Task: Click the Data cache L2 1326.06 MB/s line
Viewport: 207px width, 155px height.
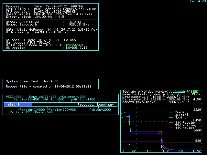Action: tap(156, 99)
